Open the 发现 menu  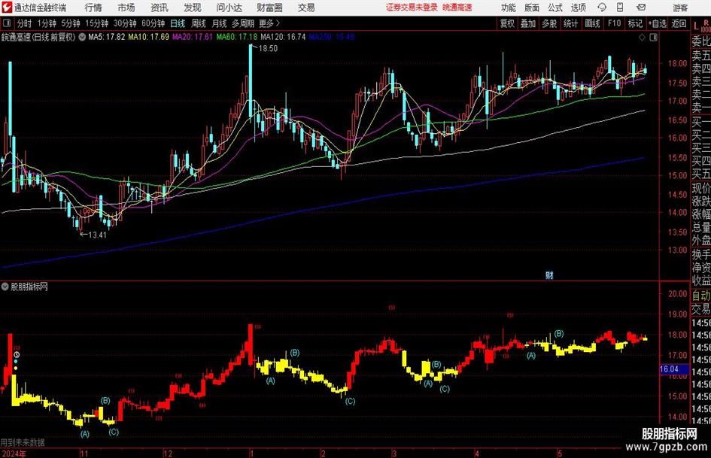[x=193, y=8]
